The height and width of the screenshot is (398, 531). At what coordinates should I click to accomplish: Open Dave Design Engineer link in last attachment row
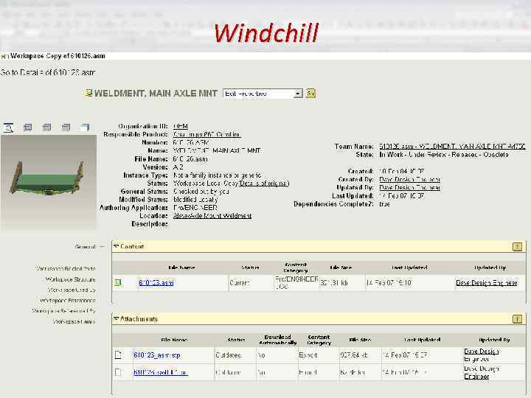point(481,372)
